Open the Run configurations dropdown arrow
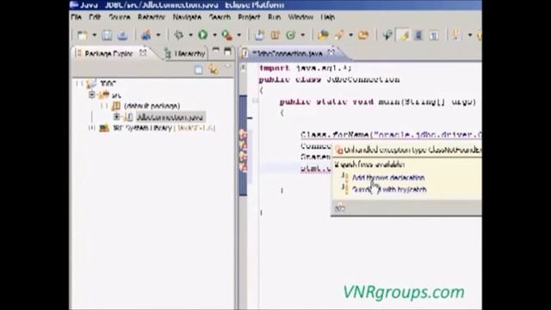The height and width of the screenshot is (310, 551). point(214,35)
